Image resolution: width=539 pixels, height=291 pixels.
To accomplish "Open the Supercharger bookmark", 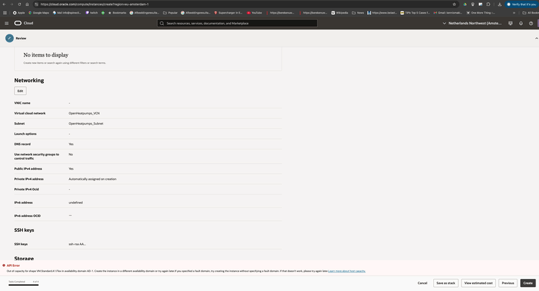I will 228,13.
